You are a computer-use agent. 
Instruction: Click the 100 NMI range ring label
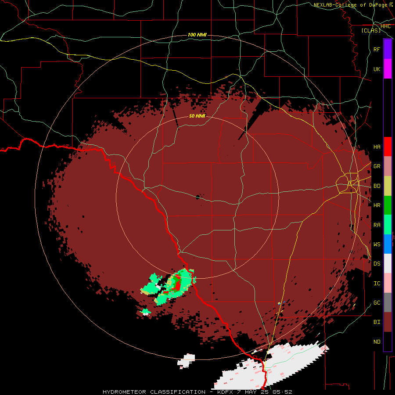(197, 35)
